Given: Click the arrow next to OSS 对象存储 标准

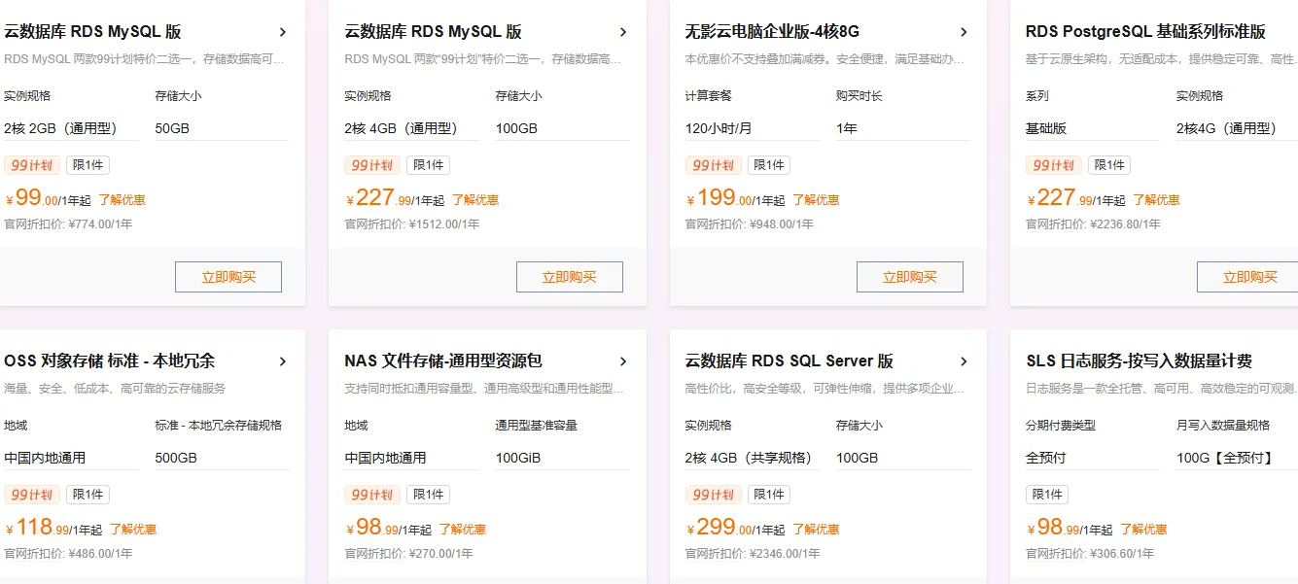Looking at the screenshot, I should [x=283, y=361].
